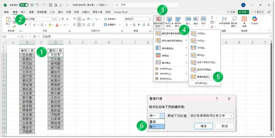Click the Percent Style icon
275x138 pixels.
(134, 25)
